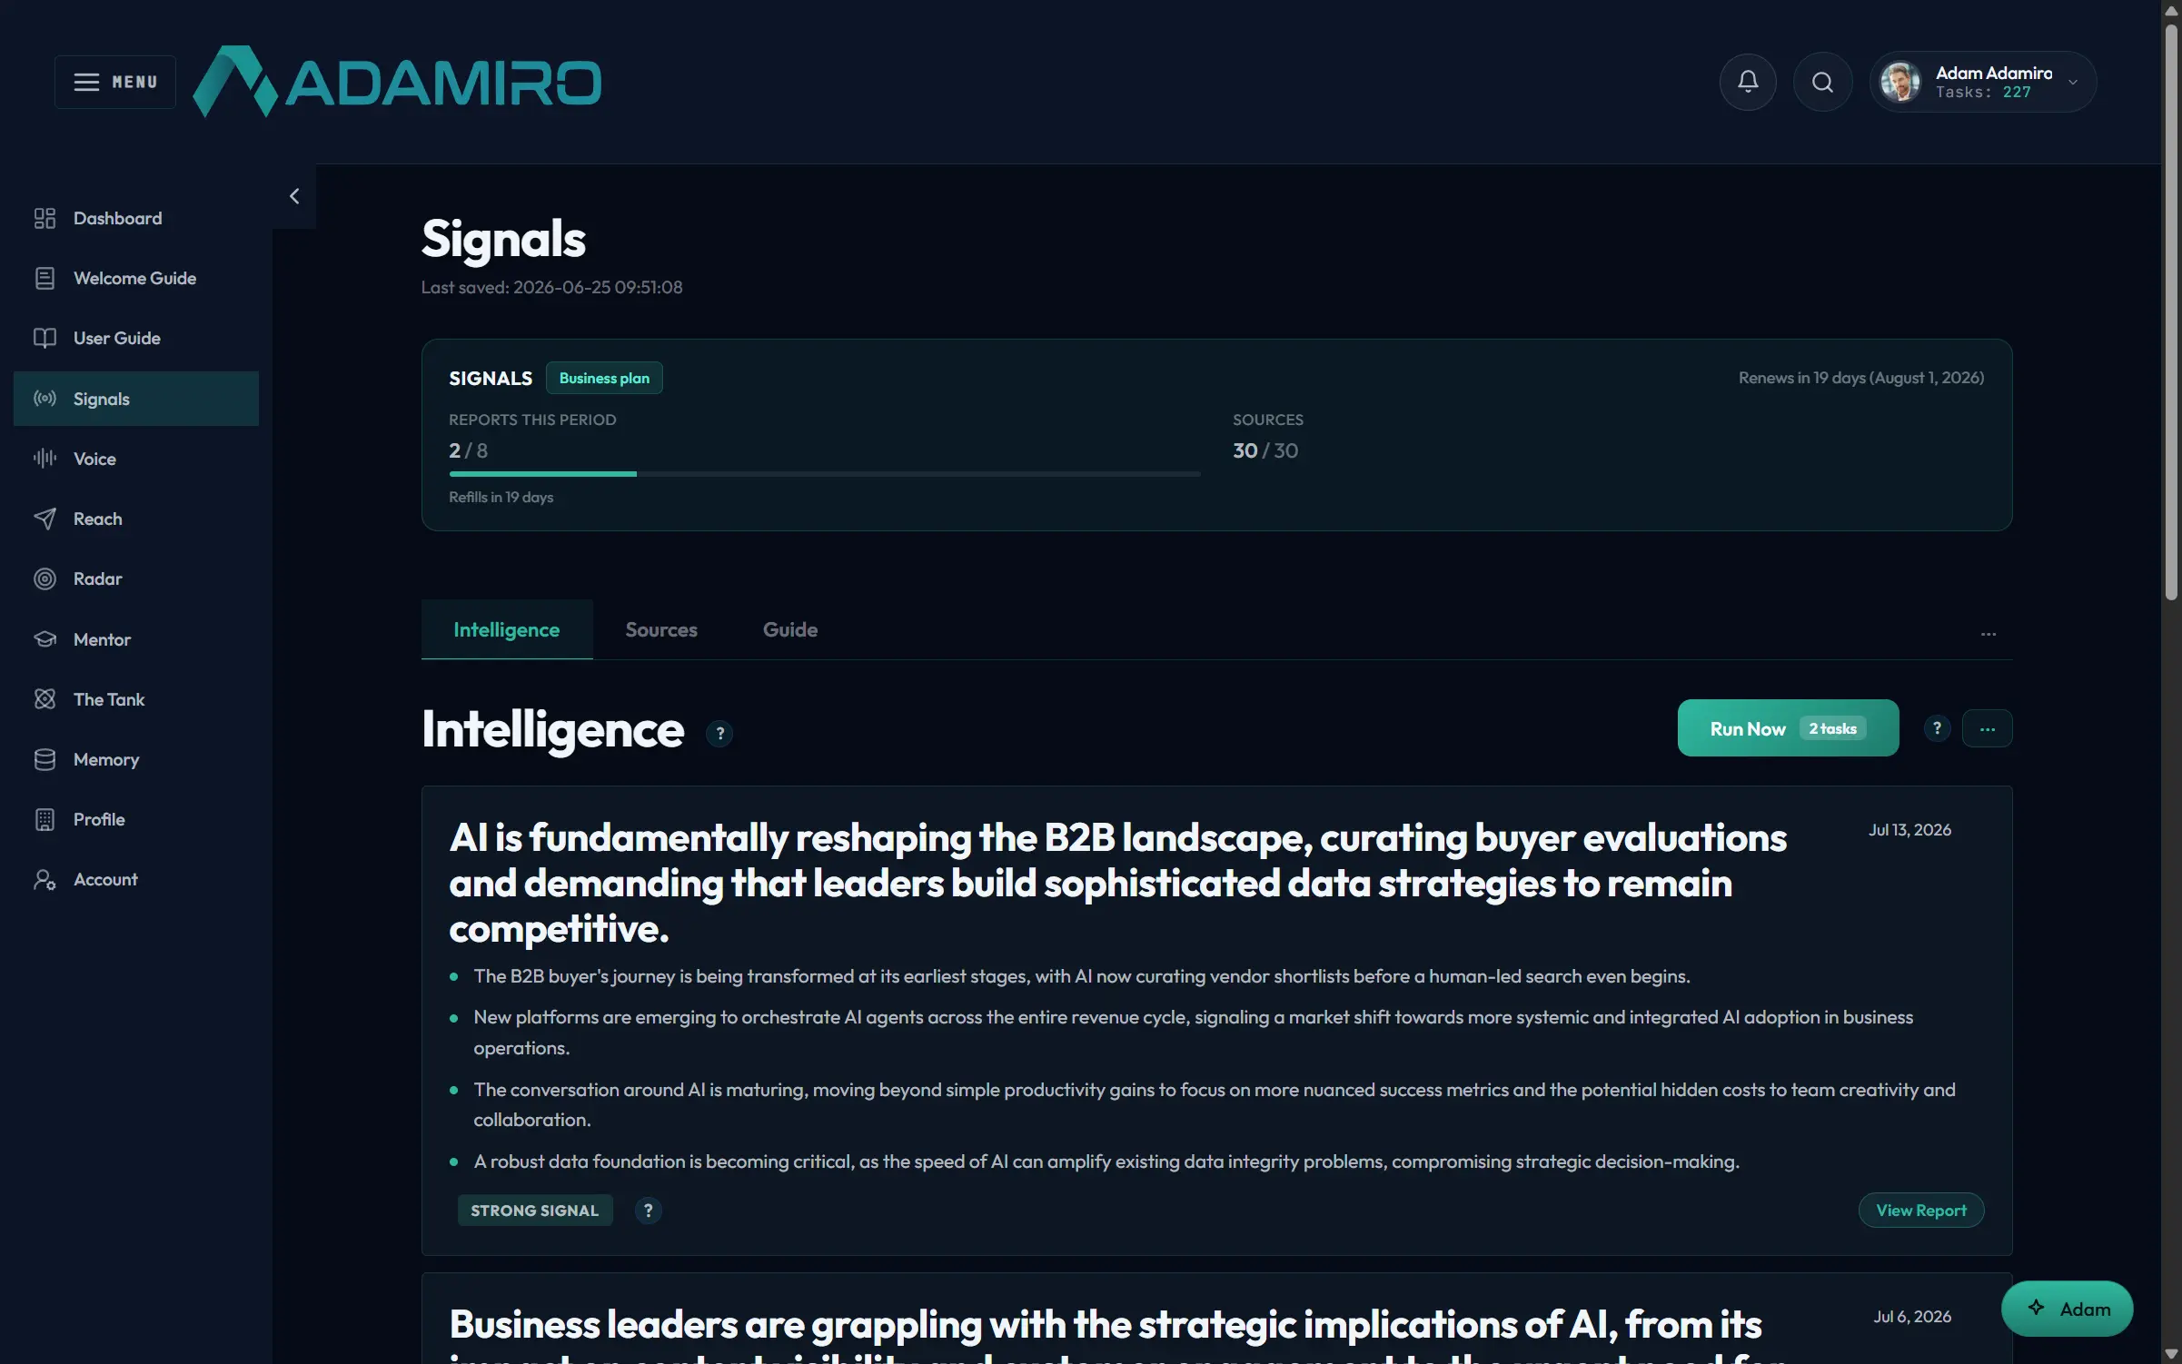This screenshot has height=1364, width=2182.
Task: Open the Adam assistant floating button
Action: click(x=2067, y=1309)
